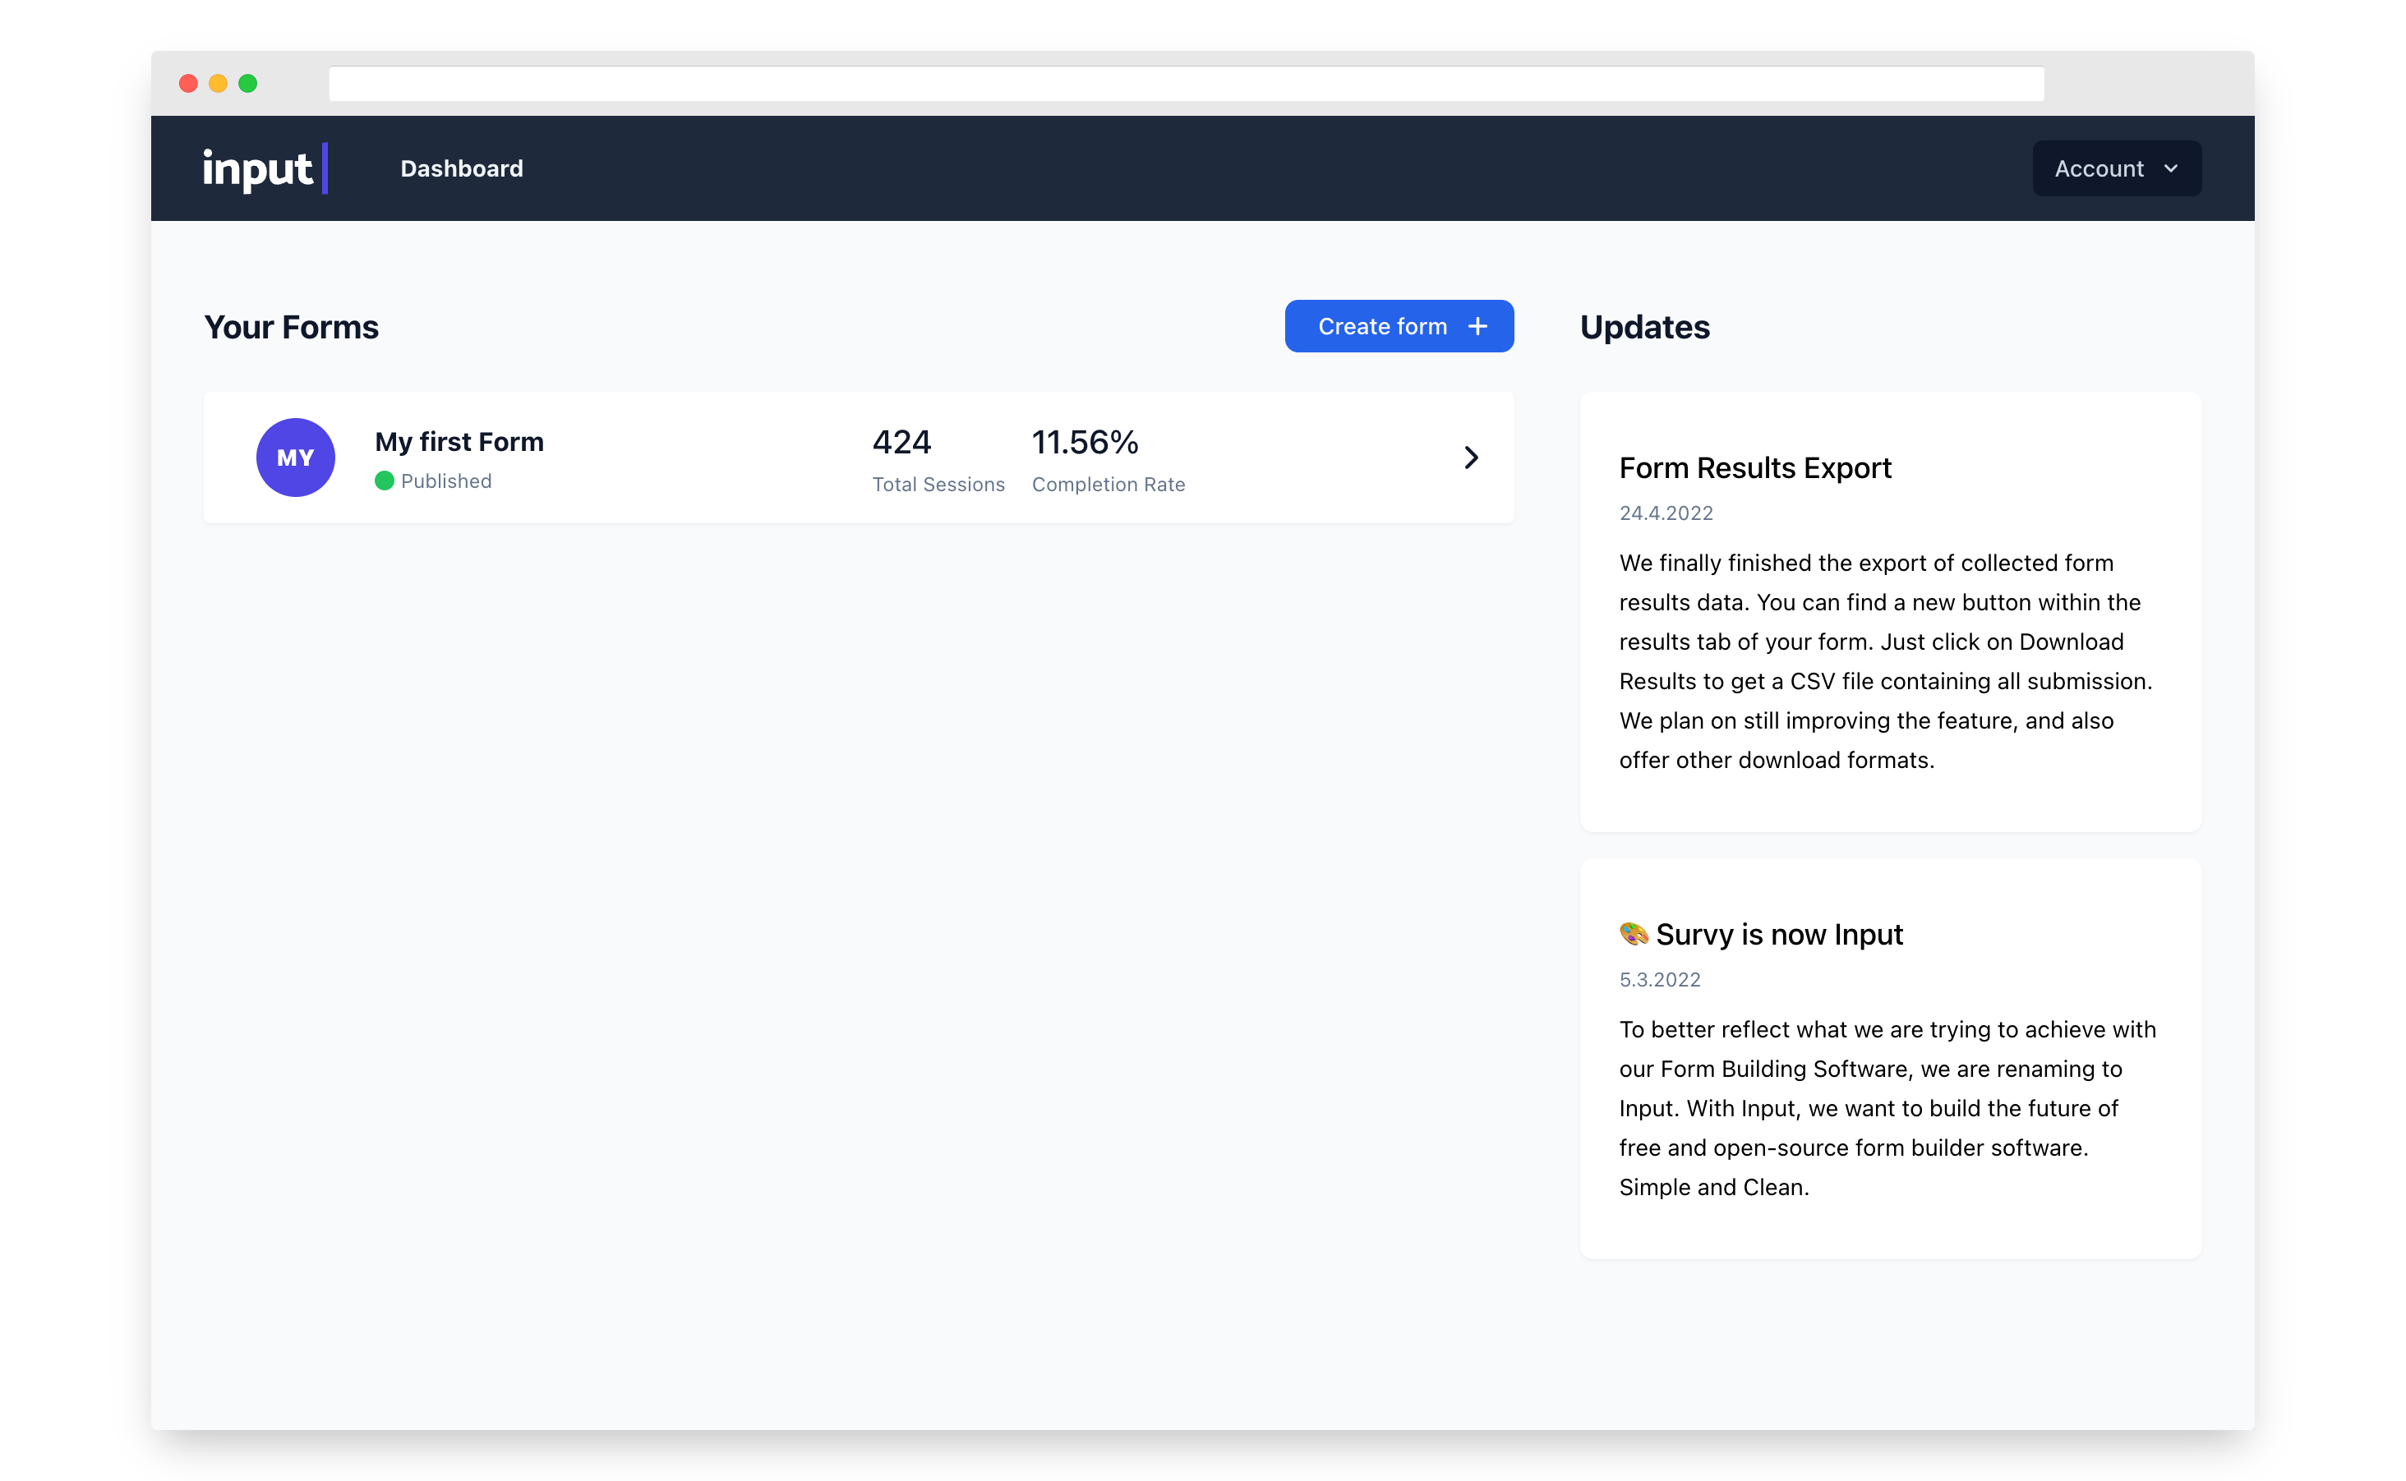This screenshot has width=2406, height=1481.
Task: Click the browser address bar
Action: click(1186, 83)
